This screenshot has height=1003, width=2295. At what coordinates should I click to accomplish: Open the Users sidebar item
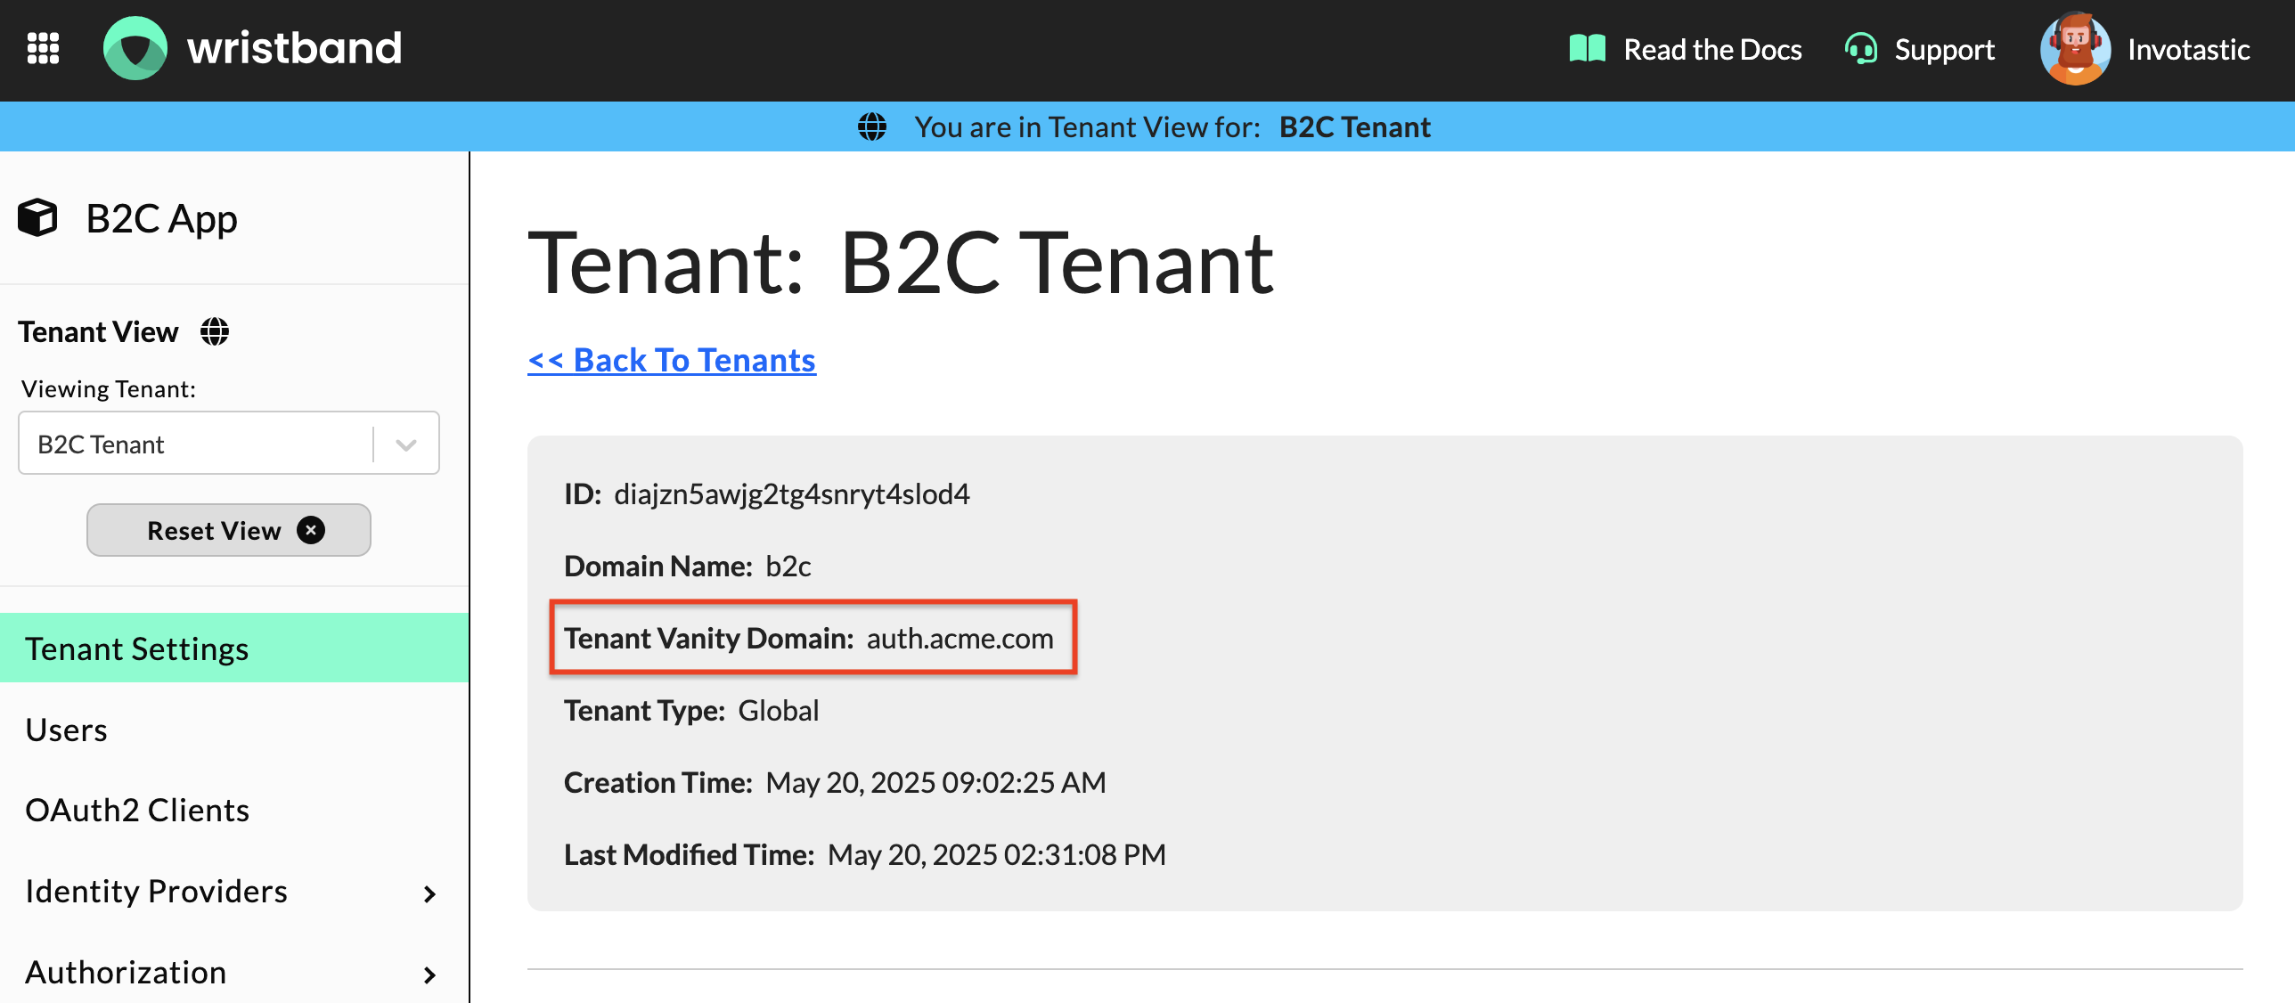(x=67, y=730)
